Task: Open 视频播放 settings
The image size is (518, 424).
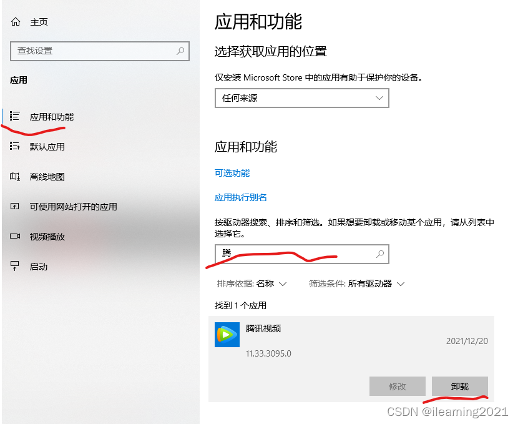Action: tap(47, 237)
